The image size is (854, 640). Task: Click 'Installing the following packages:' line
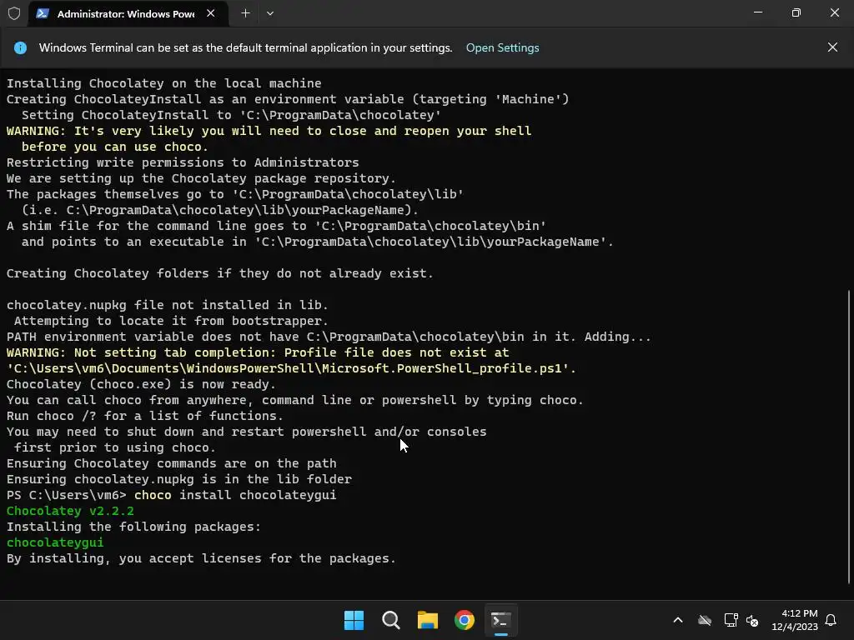133,527
